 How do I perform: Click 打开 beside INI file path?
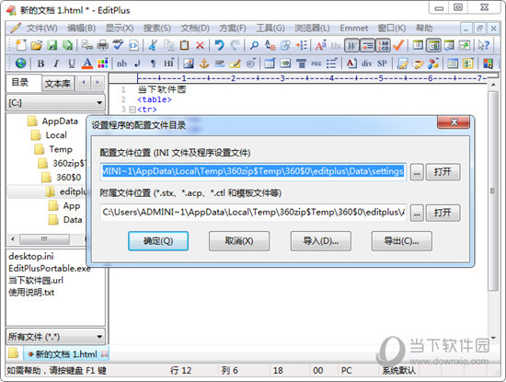pos(443,172)
